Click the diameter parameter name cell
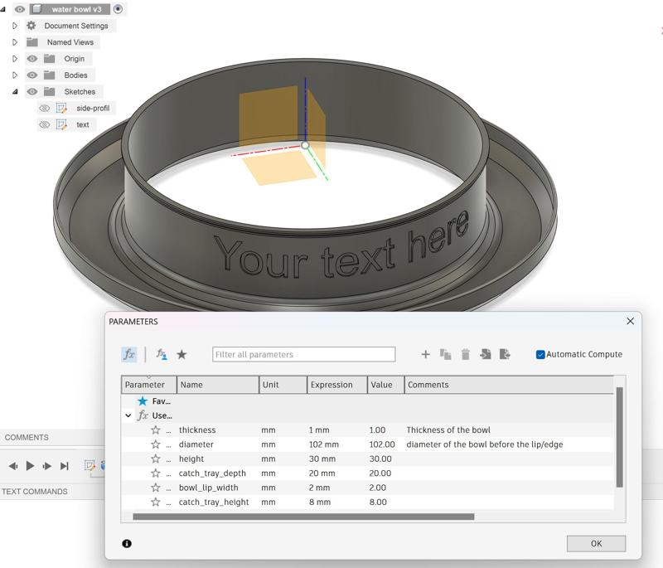Screen dimensions: 663x568 [196, 444]
